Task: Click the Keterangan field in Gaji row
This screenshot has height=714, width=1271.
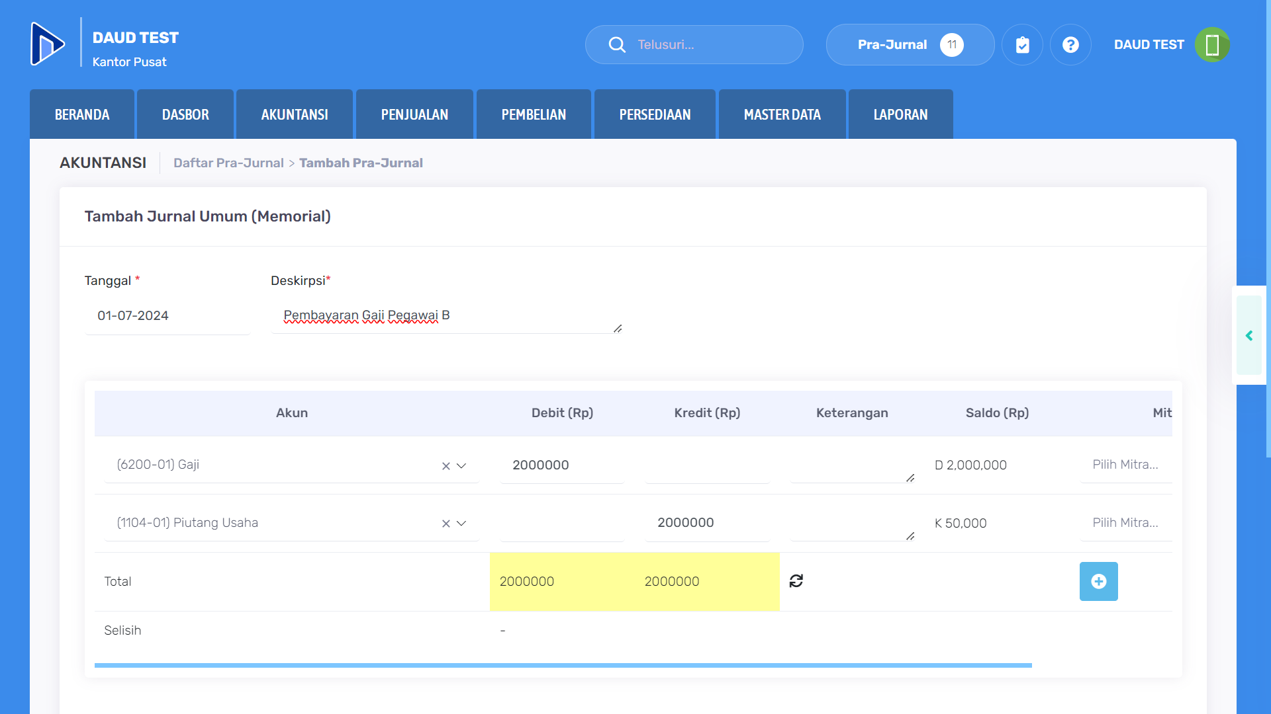Action: [853, 465]
